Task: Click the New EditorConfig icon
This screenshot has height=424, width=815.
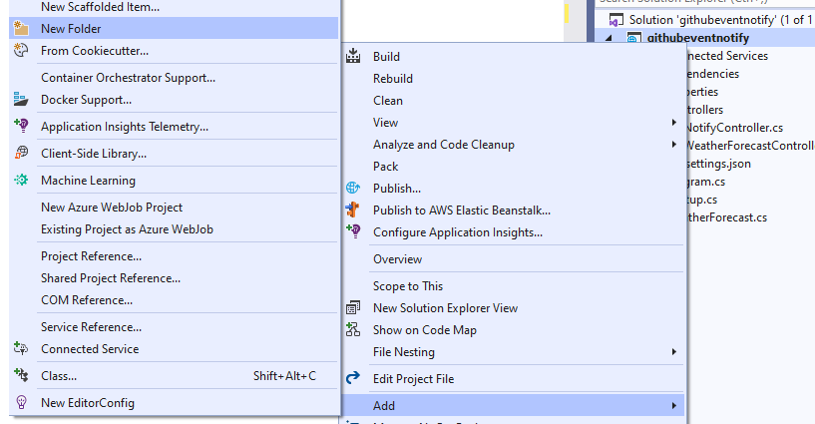Action: 21,402
